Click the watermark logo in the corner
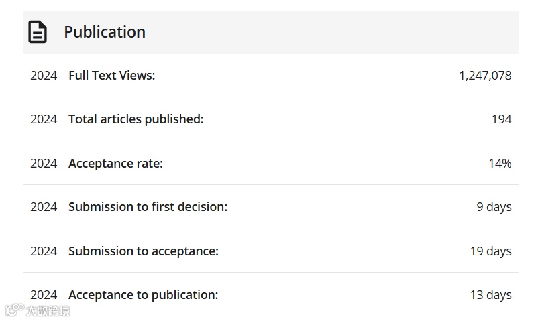Screen dimensions: 534x321 tap(38, 310)
